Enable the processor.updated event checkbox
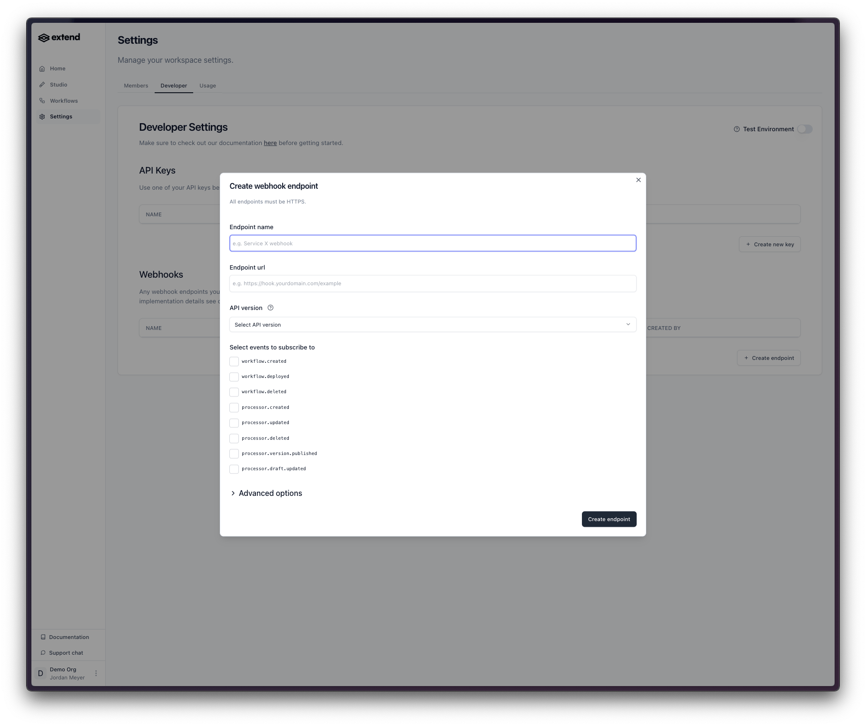The width and height of the screenshot is (866, 726). pos(234,423)
